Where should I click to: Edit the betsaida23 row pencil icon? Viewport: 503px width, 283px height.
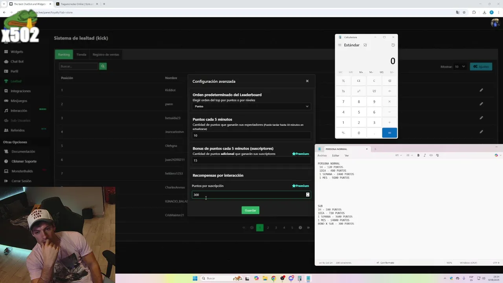(481, 118)
